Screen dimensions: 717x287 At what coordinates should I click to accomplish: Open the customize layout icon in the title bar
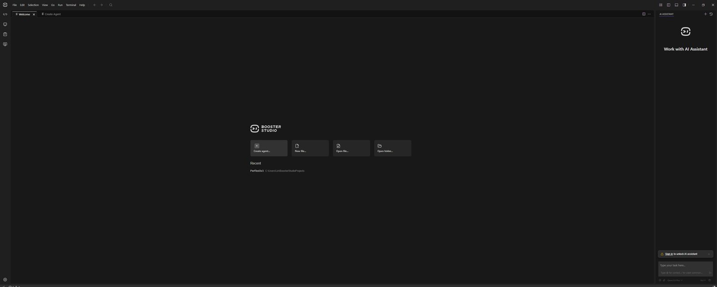[x=661, y=5]
